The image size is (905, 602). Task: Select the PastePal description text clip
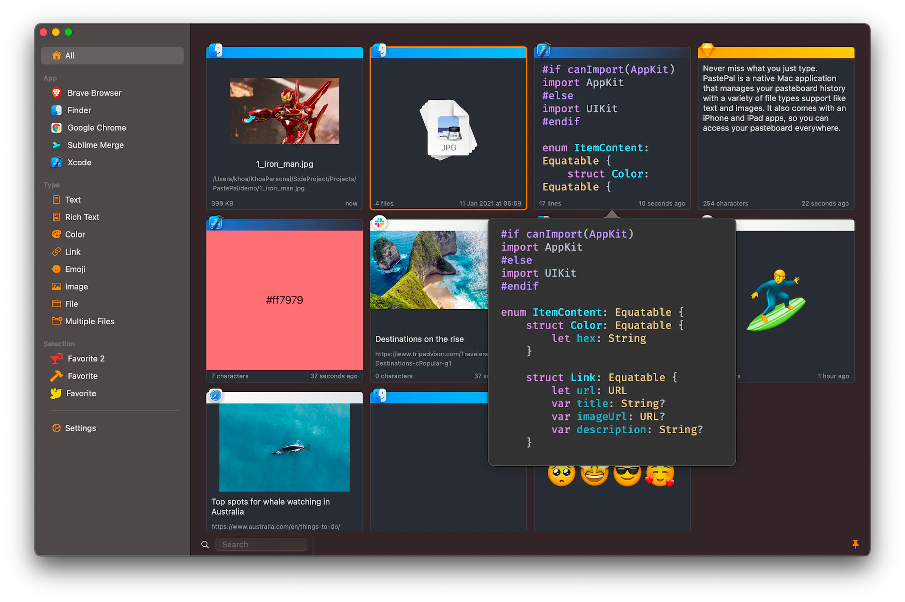[776, 128]
